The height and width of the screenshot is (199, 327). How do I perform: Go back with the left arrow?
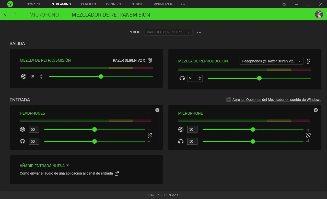coord(5,15)
